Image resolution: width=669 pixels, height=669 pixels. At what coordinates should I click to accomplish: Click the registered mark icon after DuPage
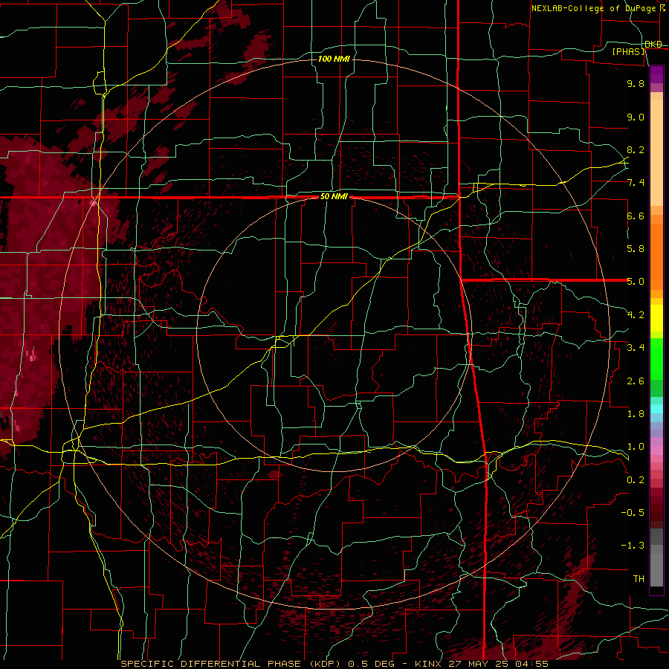click(662, 7)
